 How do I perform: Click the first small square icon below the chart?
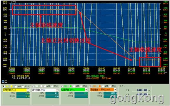[3, 81]
